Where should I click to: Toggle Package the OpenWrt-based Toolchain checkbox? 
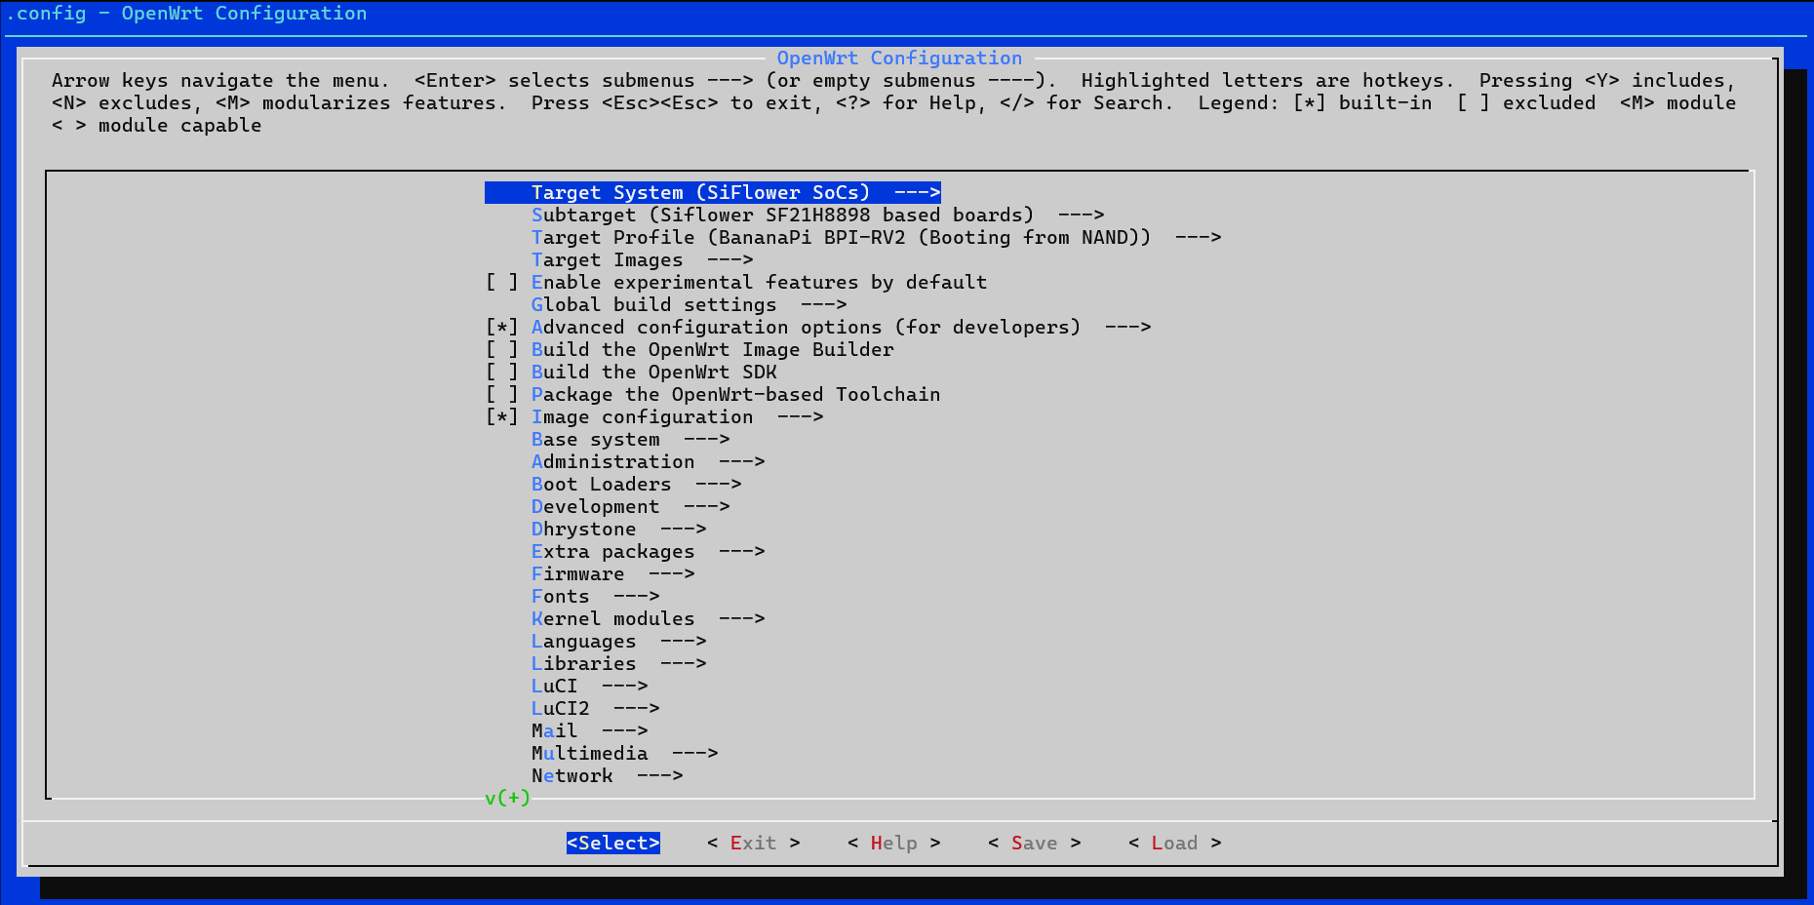(x=502, y=395)
